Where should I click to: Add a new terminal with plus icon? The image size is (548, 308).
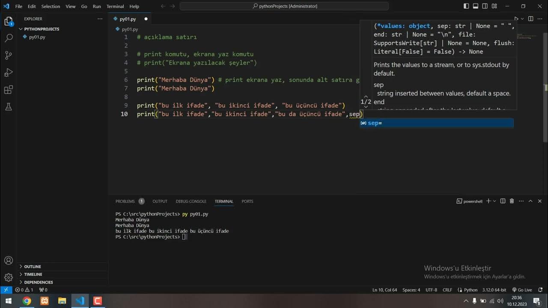pos(488,201)
